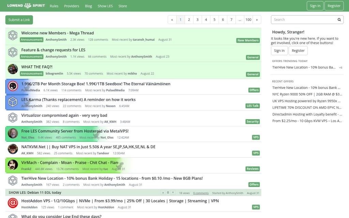This screenshot has width=349, height=218.
Task: Open the LowEnd Spirit logo home link
Action: click(x=26, y=6)
